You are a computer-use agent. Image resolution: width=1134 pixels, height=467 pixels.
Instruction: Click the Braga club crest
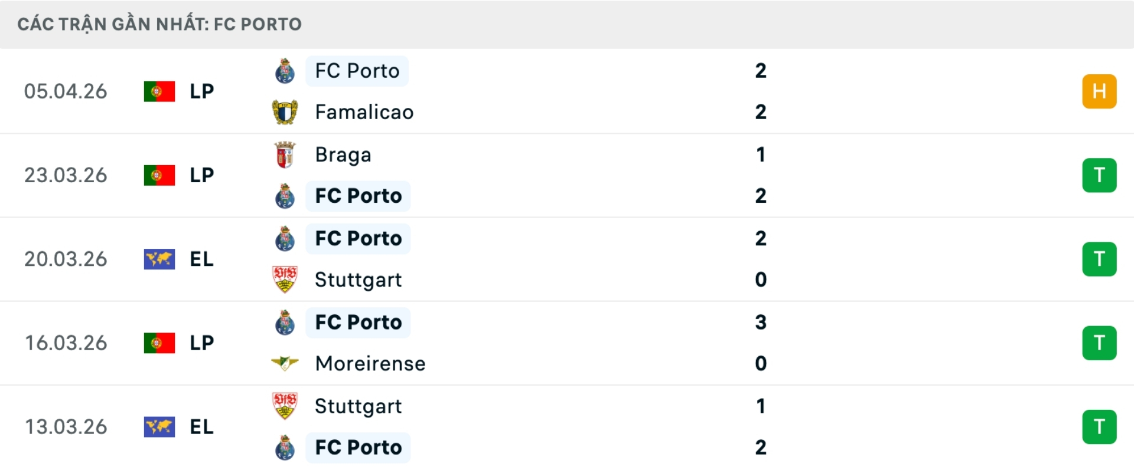click(x=285, y=154)
